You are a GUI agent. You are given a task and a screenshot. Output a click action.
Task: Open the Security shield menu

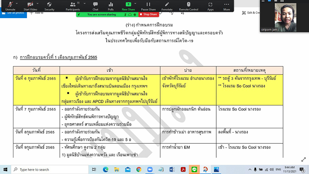(x=49, y=6)
